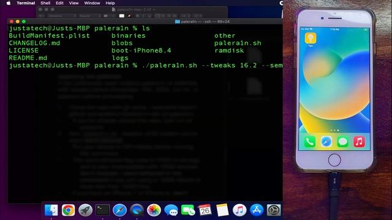The width and height of the screenshot is (392, 220).
Task: Click boot-iPhone8,4 in the listing
Action: coord(141,50)
